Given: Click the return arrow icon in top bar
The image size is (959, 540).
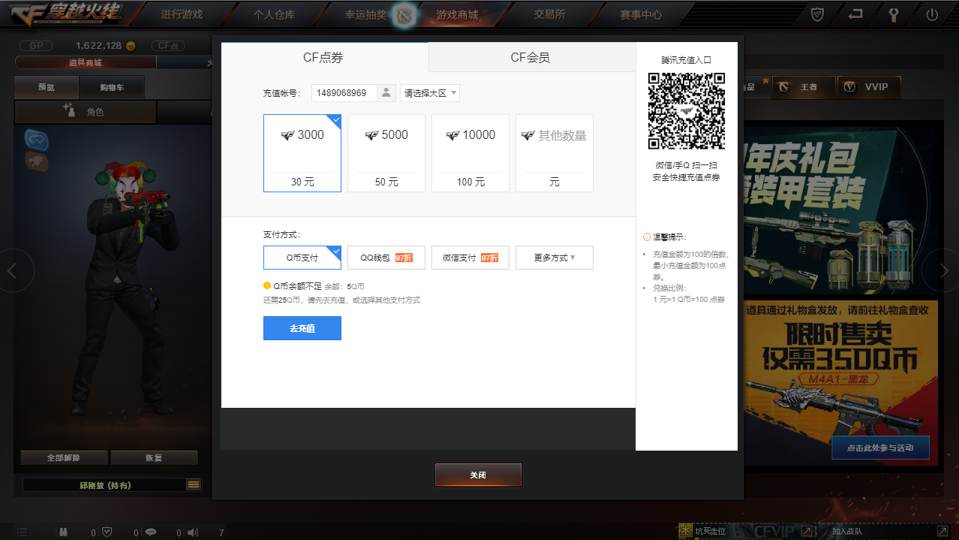Looking at the screenshot, I should (x=855, y=14).
